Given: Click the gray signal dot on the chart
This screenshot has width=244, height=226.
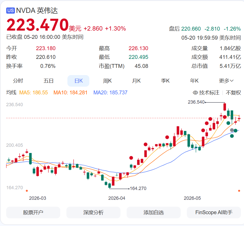Looking at the screenshot, I should tap(232, 130).
